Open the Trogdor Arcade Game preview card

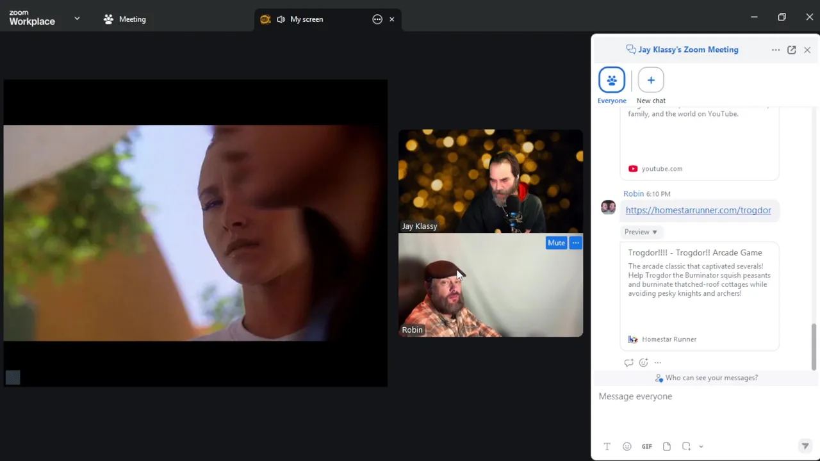coord(700,296)
